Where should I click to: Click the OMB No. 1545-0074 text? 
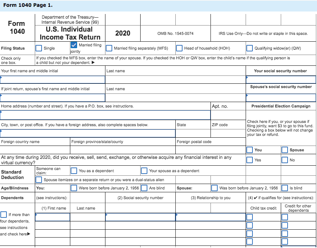(175, 33)
